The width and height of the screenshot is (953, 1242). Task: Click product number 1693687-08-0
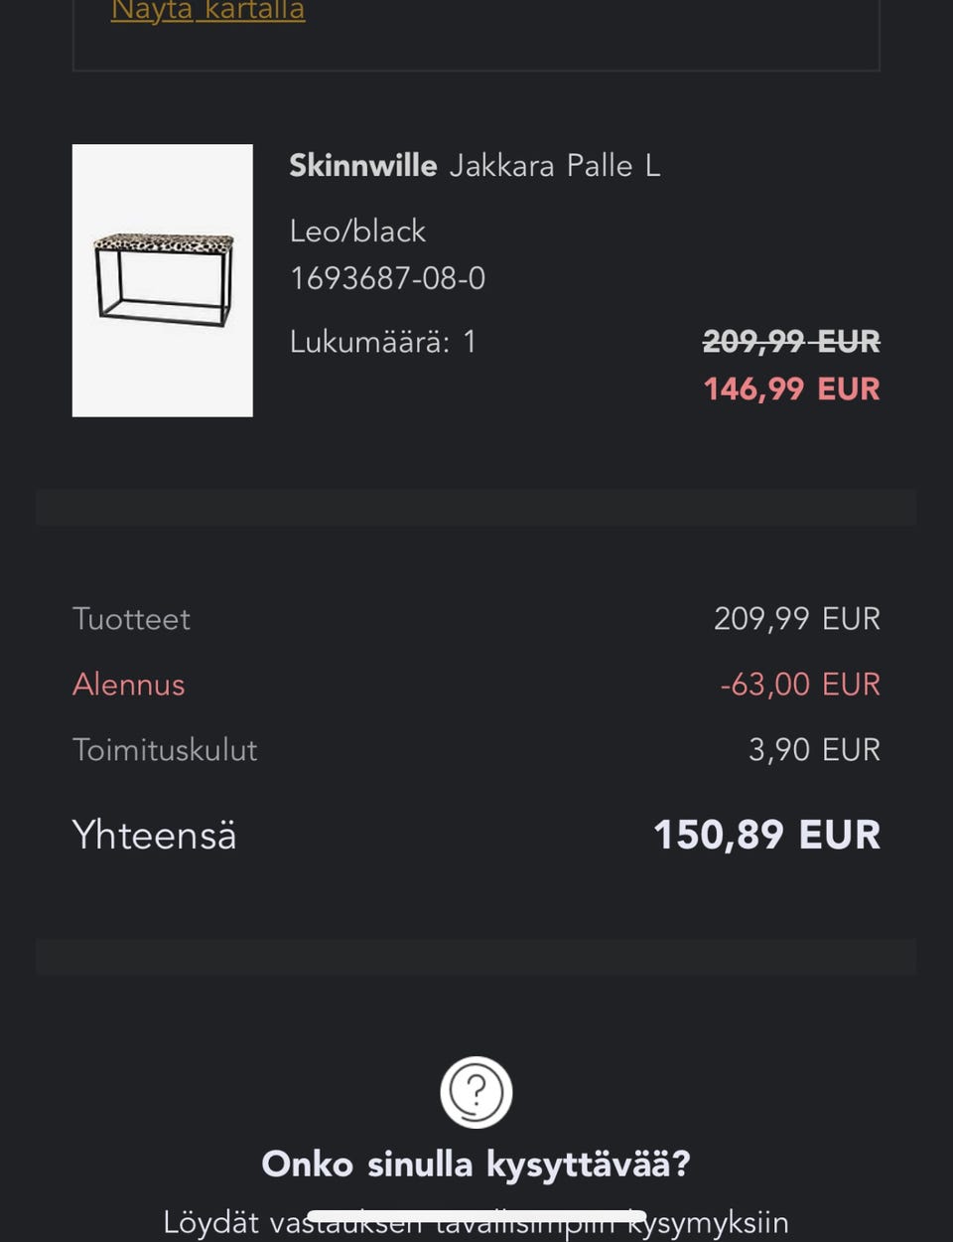pyautogui.click(x=387, y=278)
